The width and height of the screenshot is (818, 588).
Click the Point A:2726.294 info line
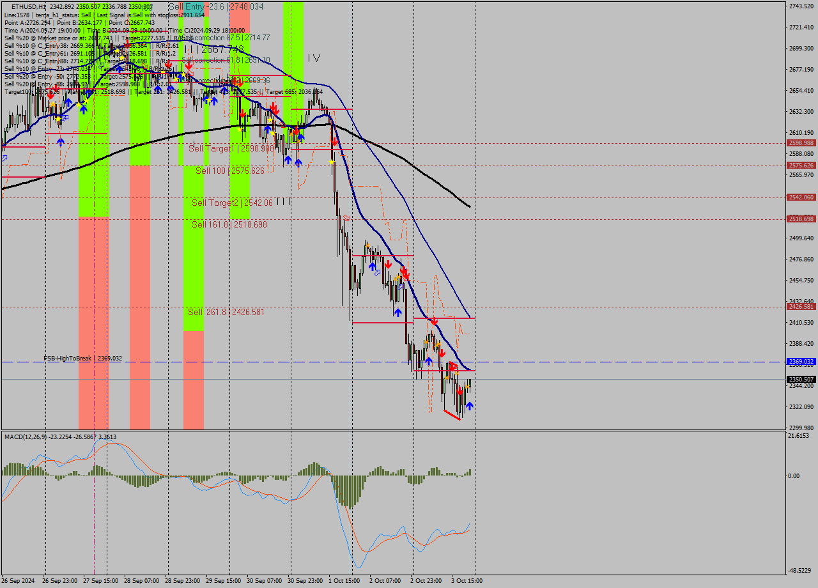[x=79, y=22]
